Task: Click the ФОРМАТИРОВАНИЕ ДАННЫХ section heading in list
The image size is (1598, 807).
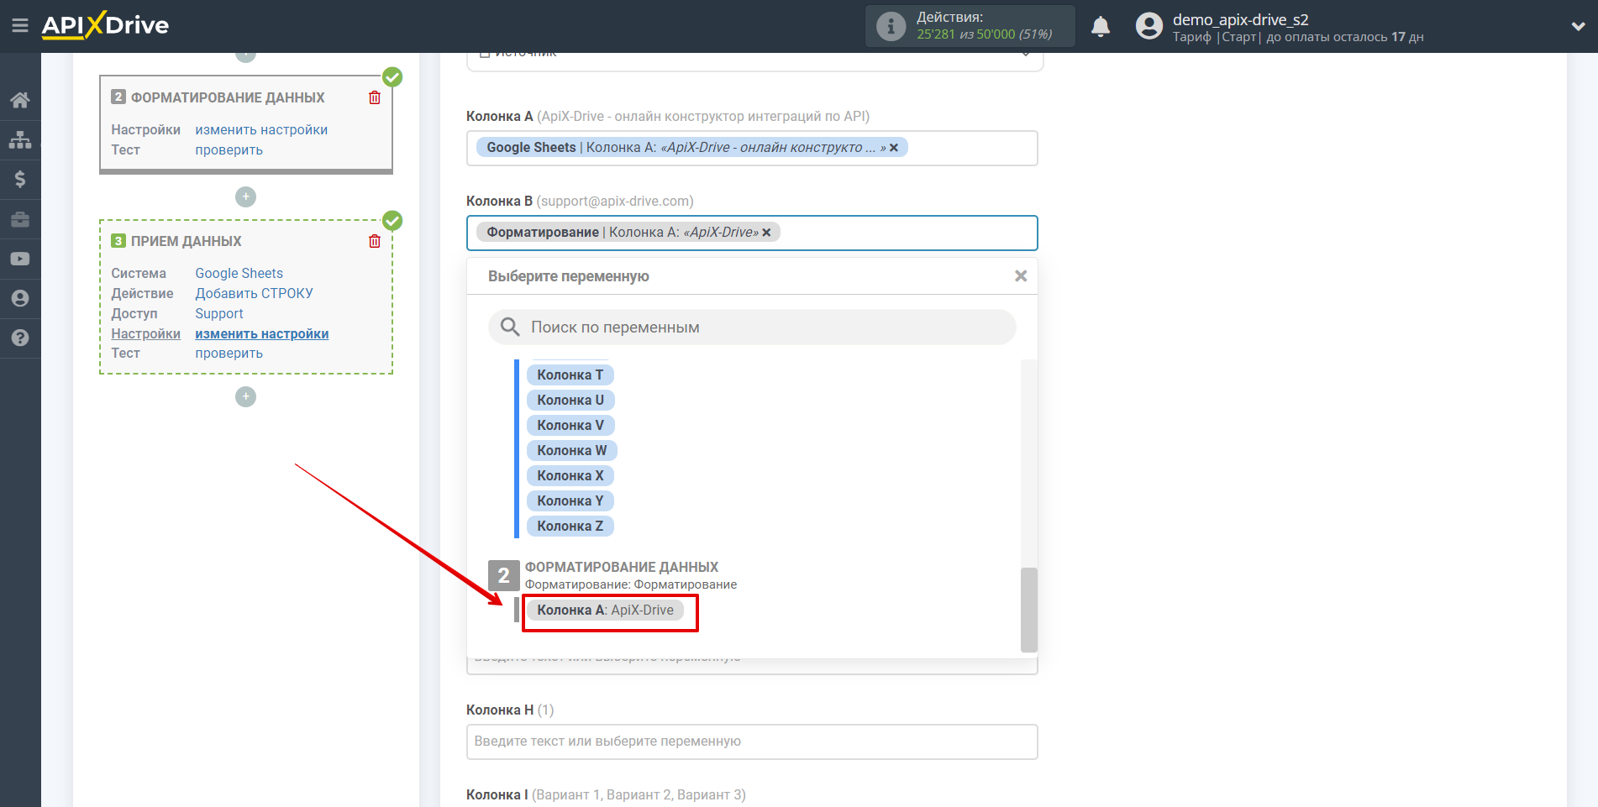Action: click(621, 567)
